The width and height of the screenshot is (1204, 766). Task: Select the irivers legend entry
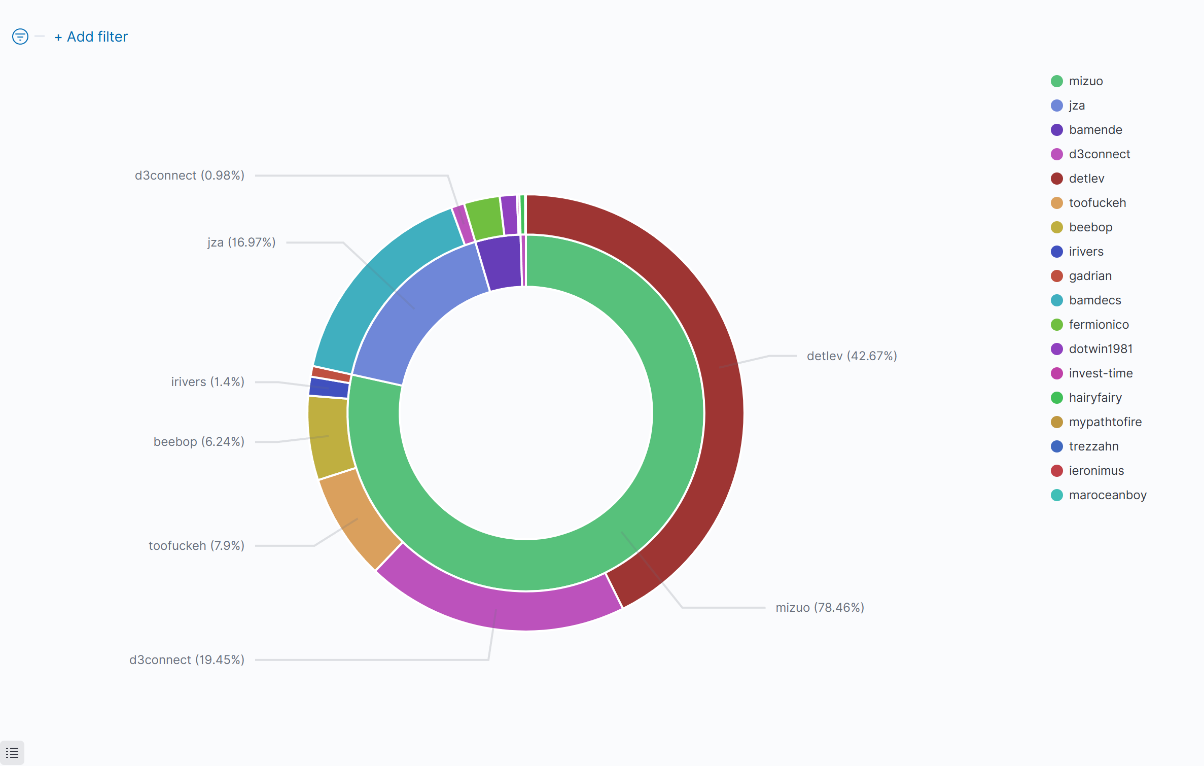[x=1086, y=252]
